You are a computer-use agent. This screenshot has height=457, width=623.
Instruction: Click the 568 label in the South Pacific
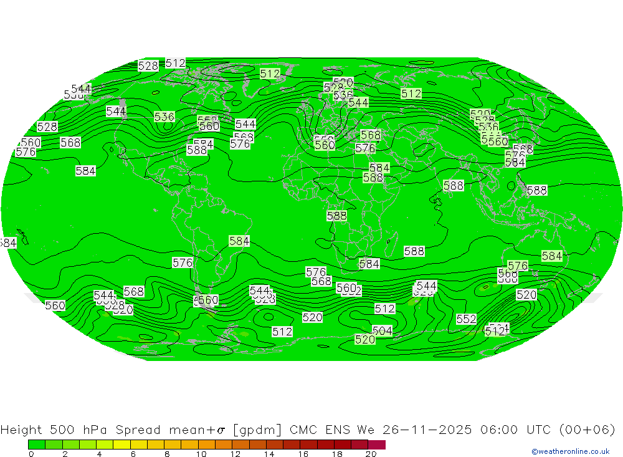(133, 292)
